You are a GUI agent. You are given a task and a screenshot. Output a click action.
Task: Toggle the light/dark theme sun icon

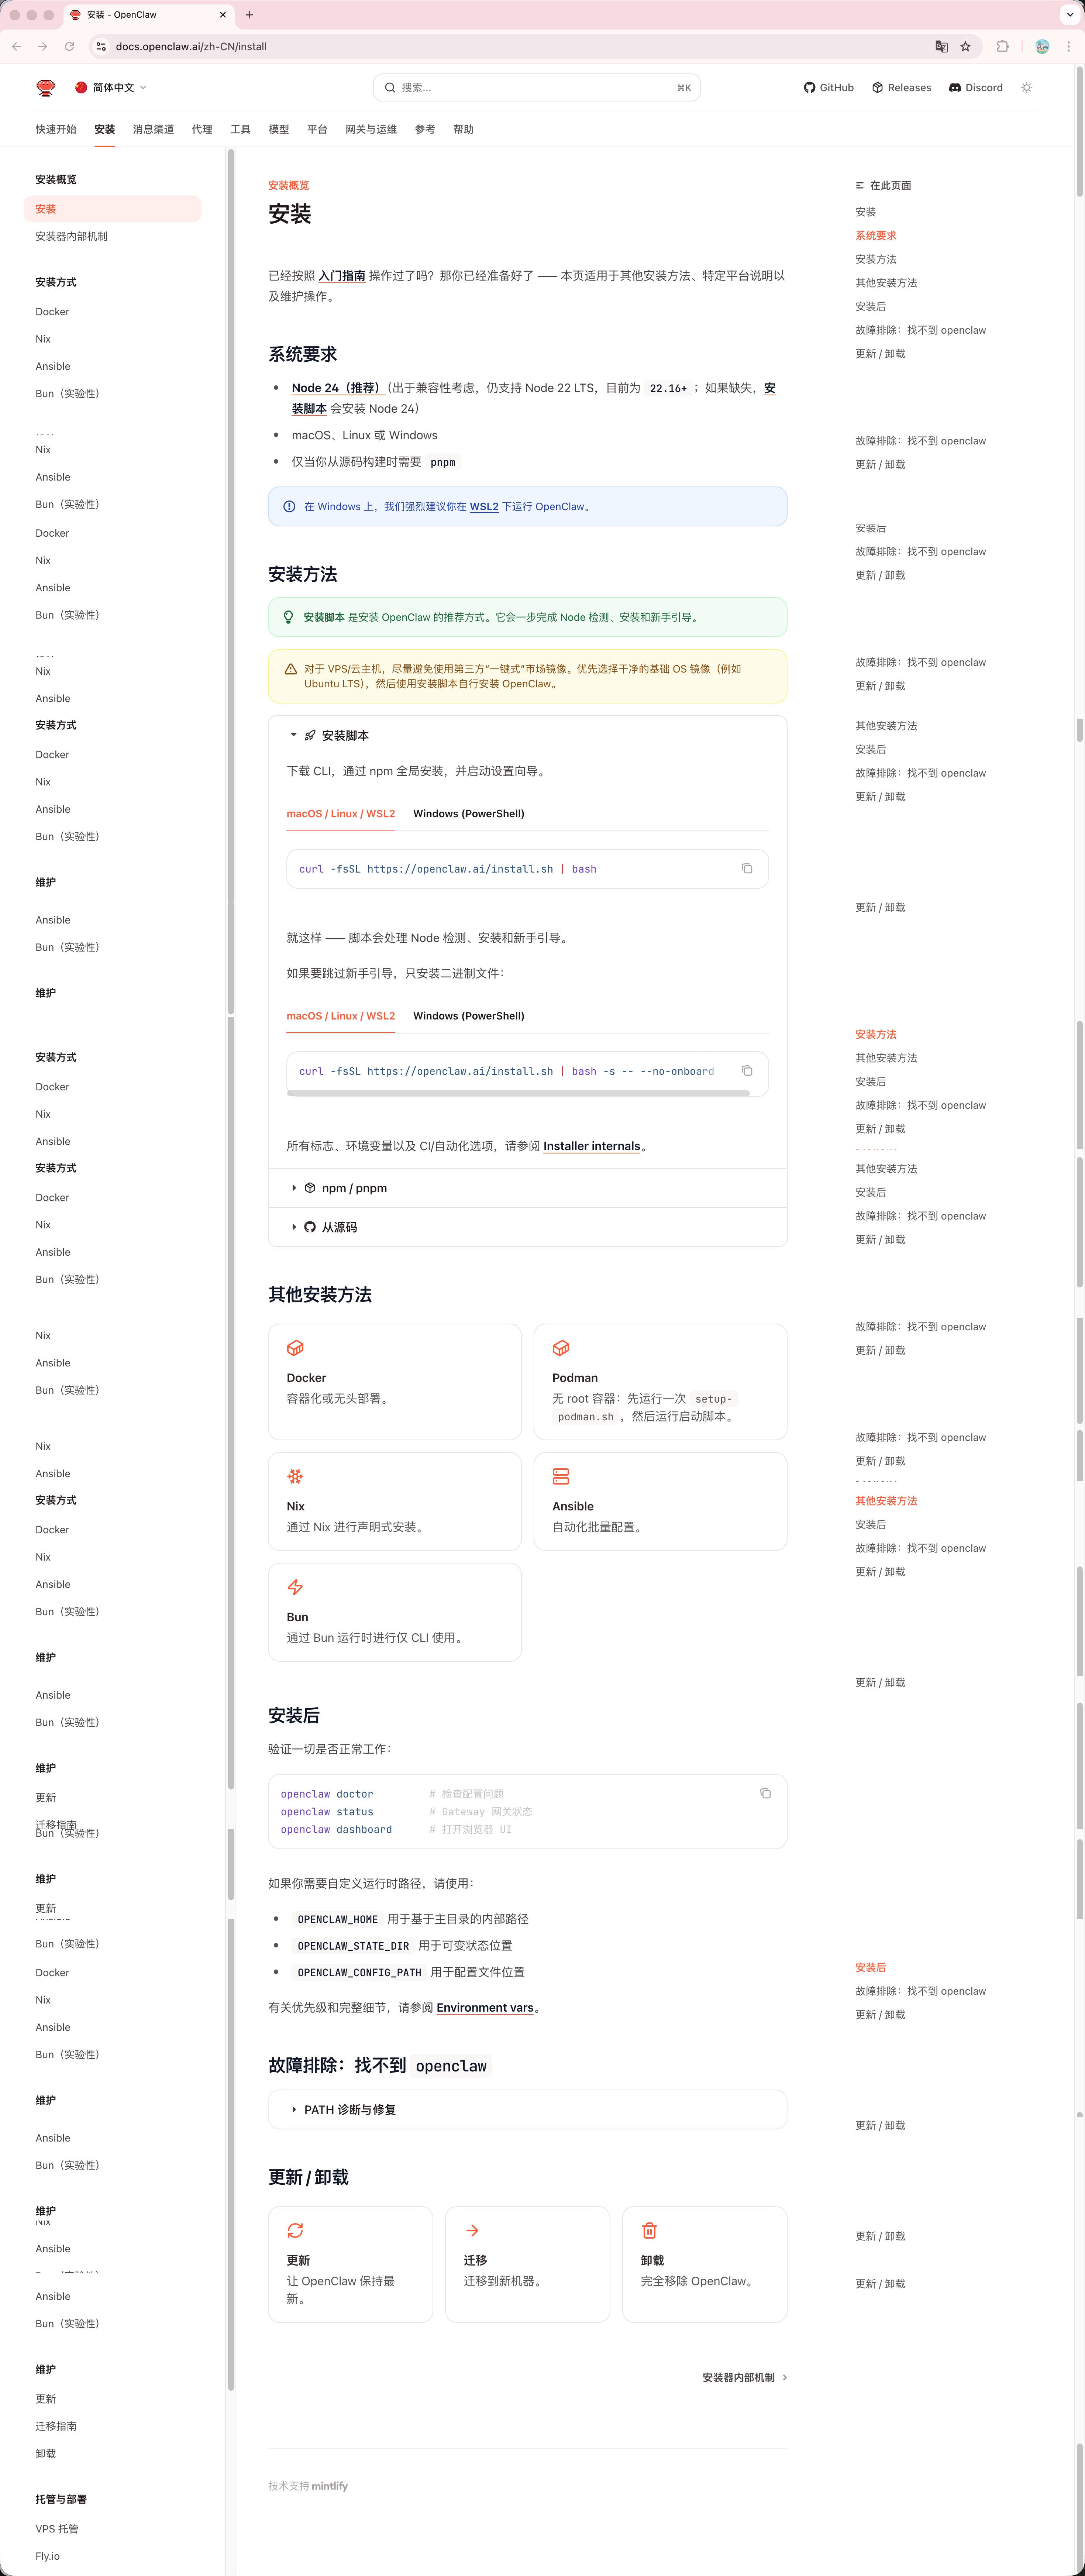tap(1026, 88)
